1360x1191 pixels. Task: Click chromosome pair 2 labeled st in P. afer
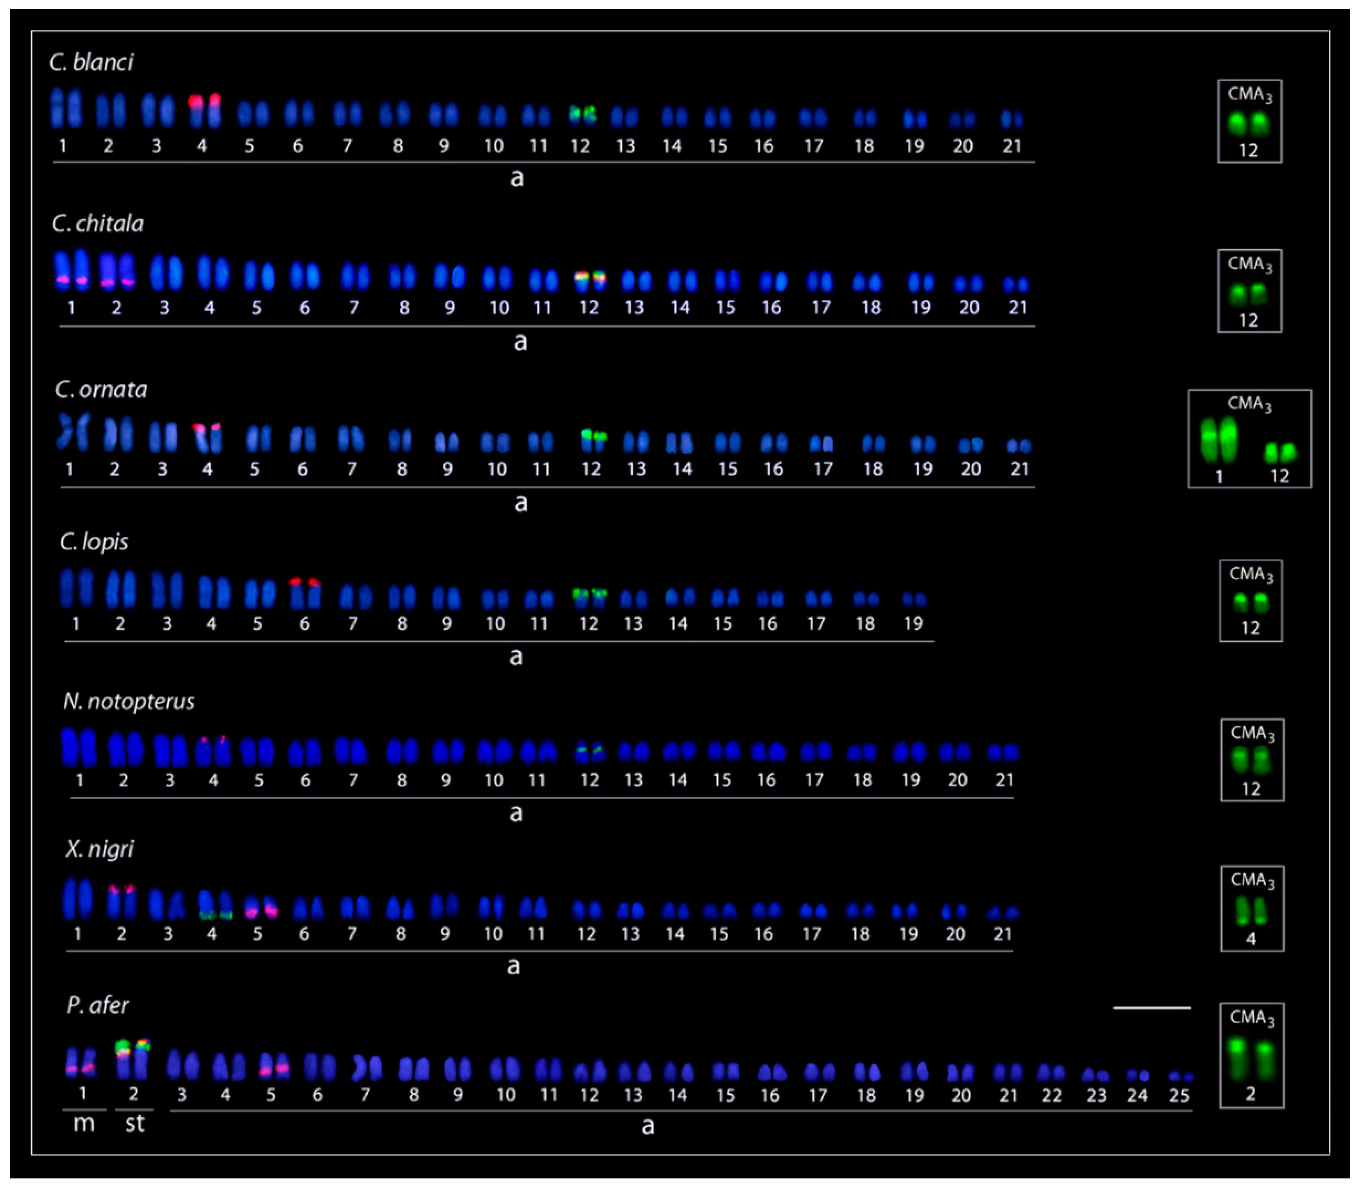[133, 1060]
